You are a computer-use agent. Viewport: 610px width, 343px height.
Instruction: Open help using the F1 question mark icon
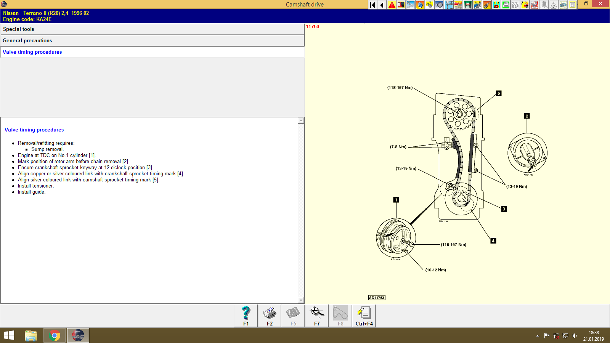tap(245, 313)
